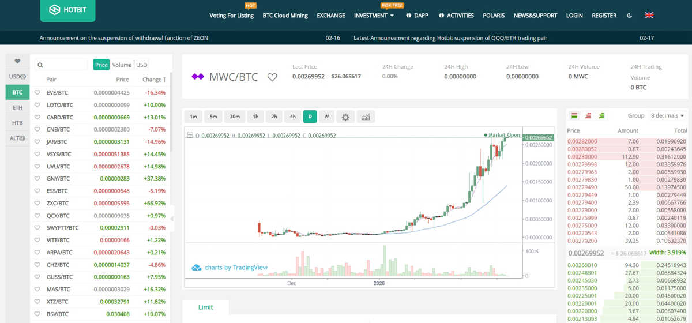Open Voting For Listing page
692x323 pixels.
231,16
